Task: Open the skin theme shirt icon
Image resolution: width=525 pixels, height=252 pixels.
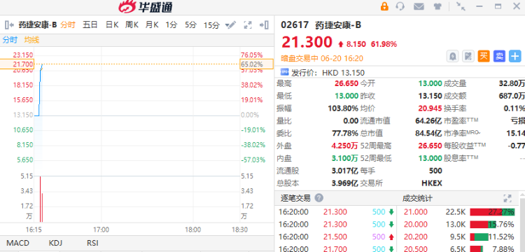Action: (x=437, y=6)
